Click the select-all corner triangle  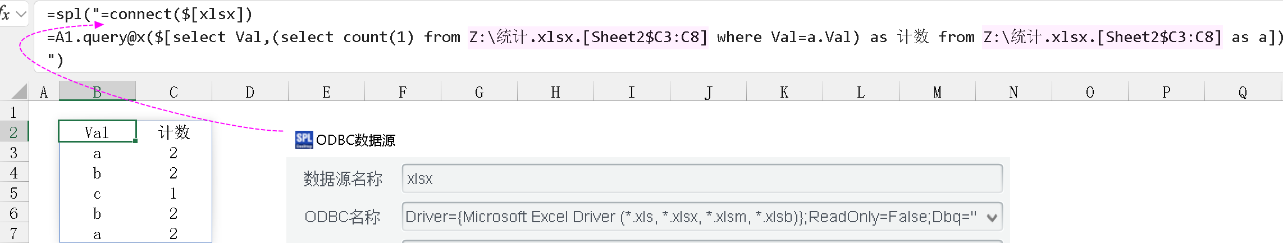[19, 91]
